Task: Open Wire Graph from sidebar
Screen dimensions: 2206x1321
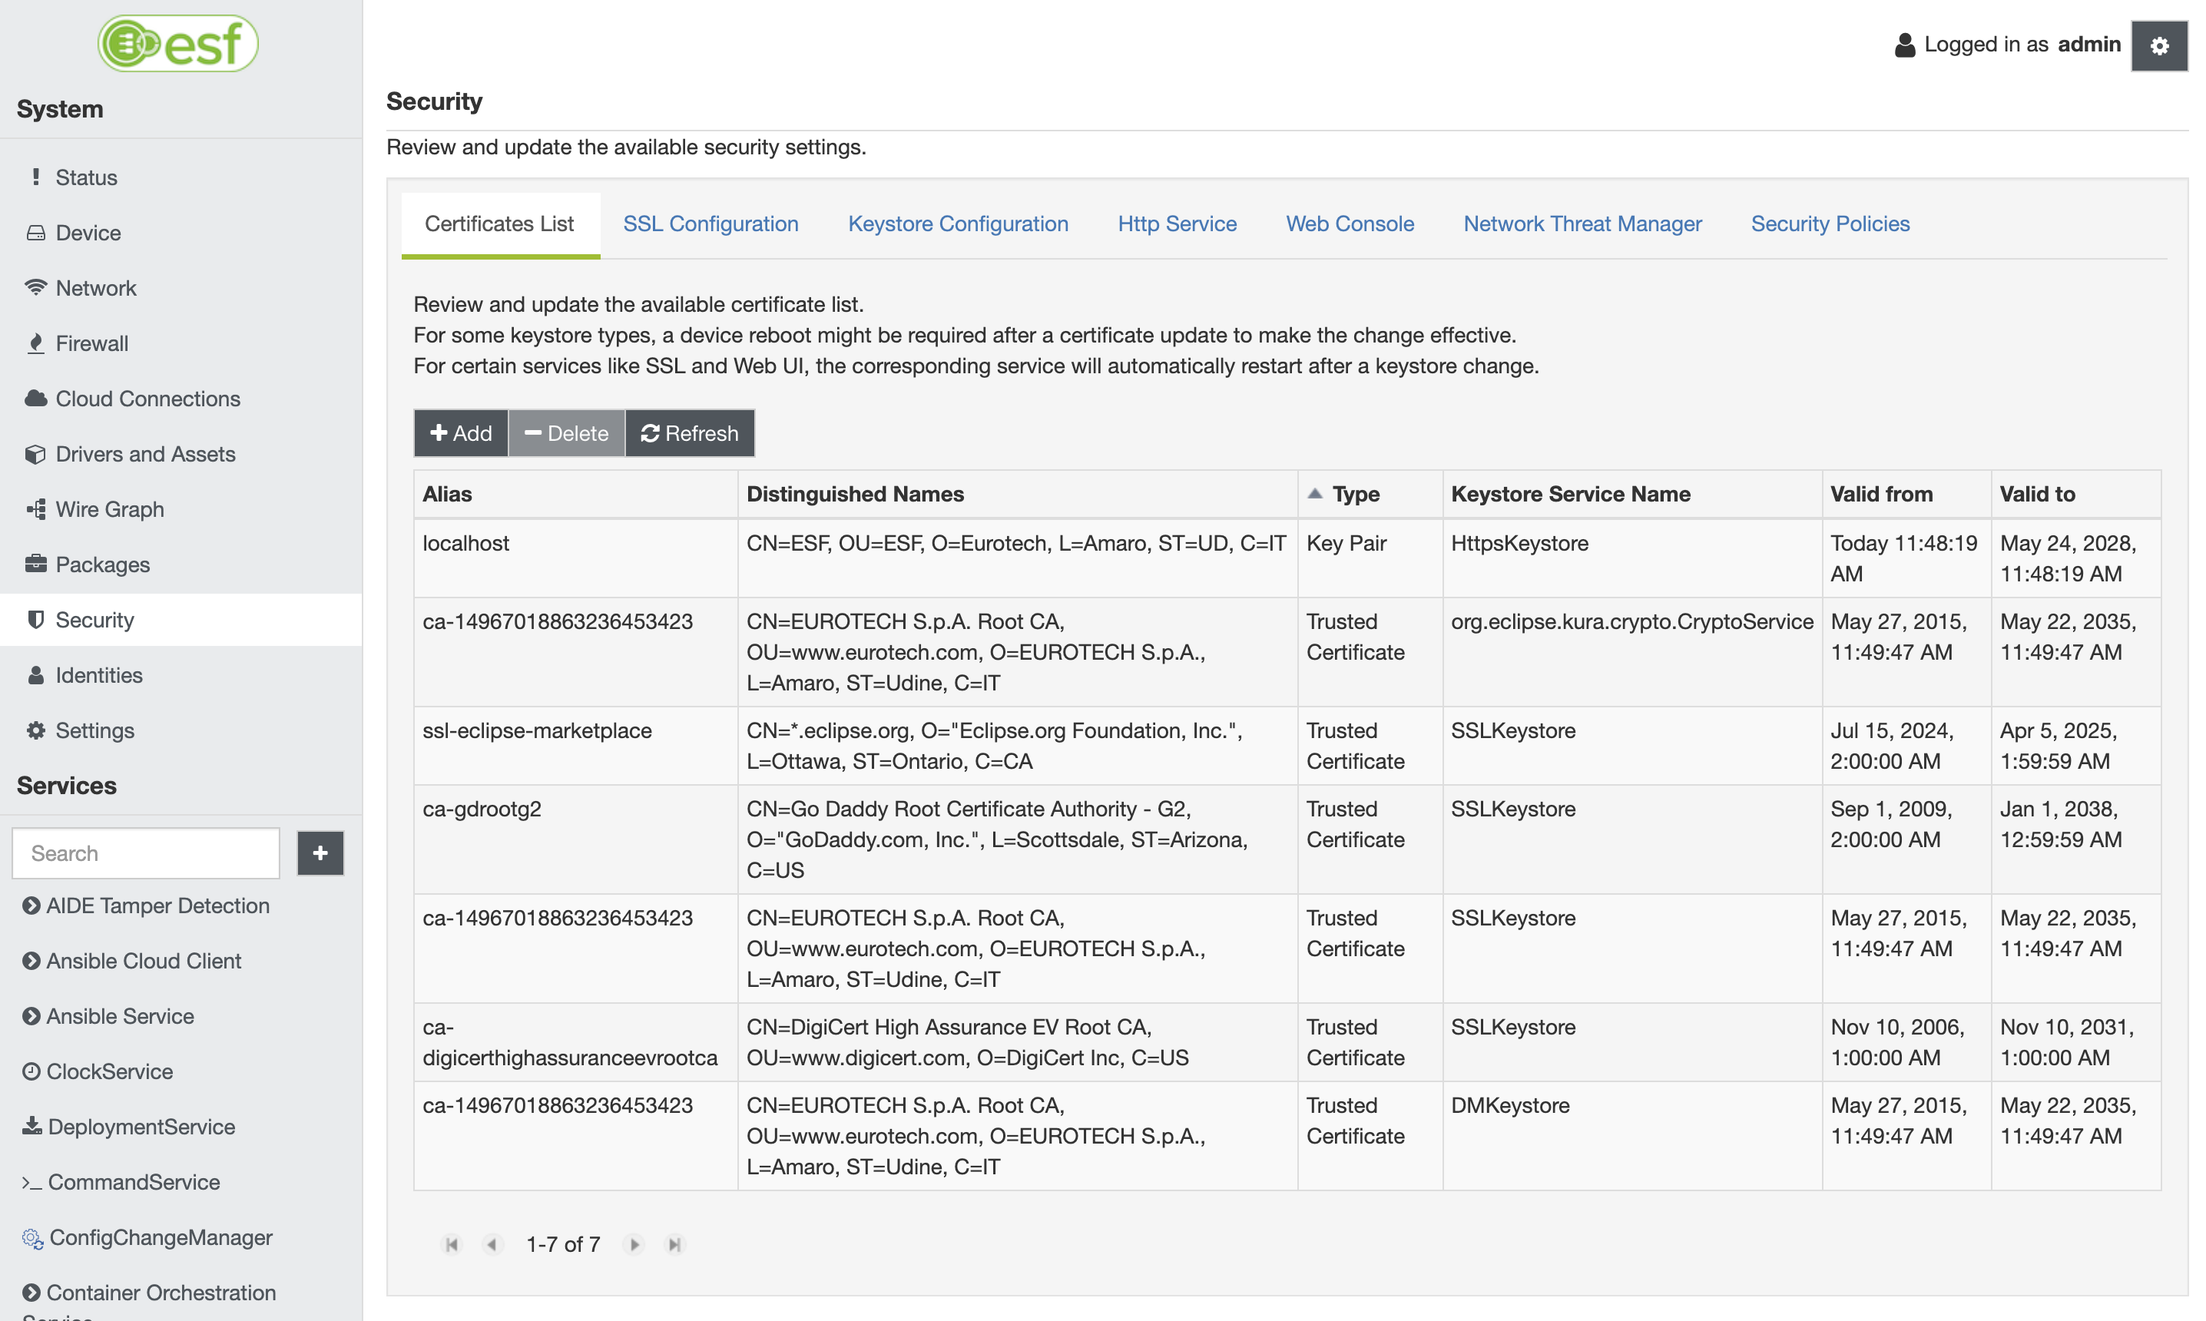Action: pyautogui.click(x=181, y=509)
